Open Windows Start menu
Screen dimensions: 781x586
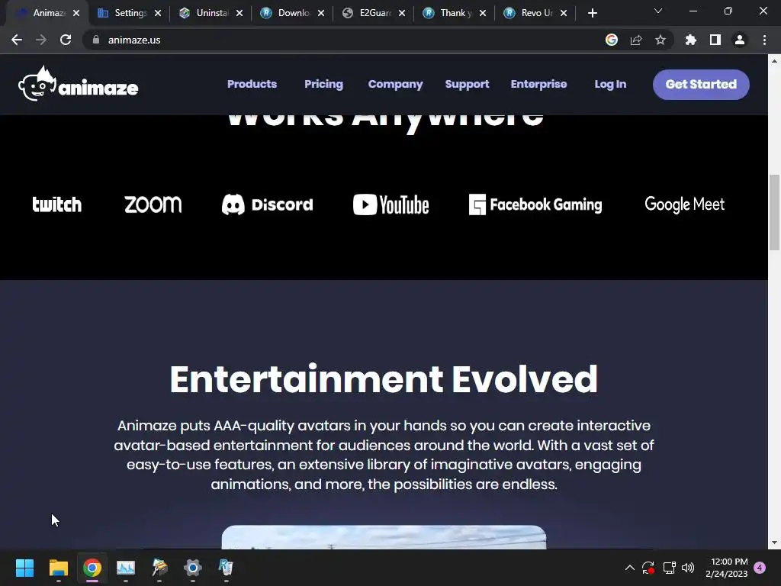24,568
